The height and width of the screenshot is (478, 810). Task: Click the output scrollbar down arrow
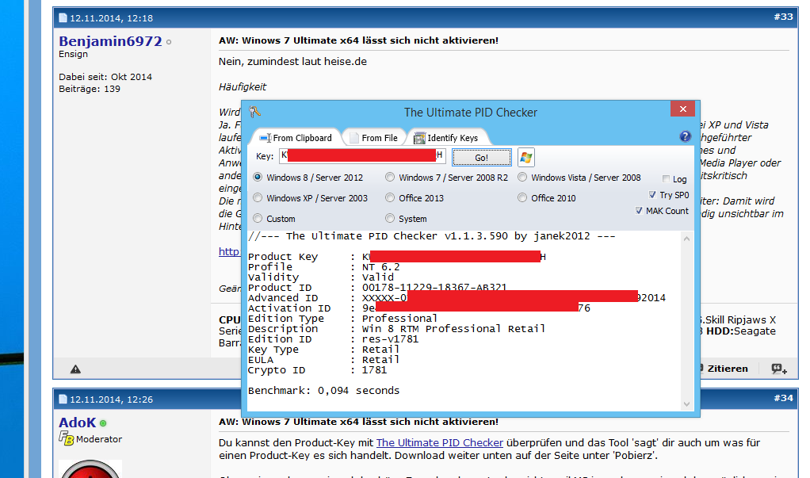686,404
